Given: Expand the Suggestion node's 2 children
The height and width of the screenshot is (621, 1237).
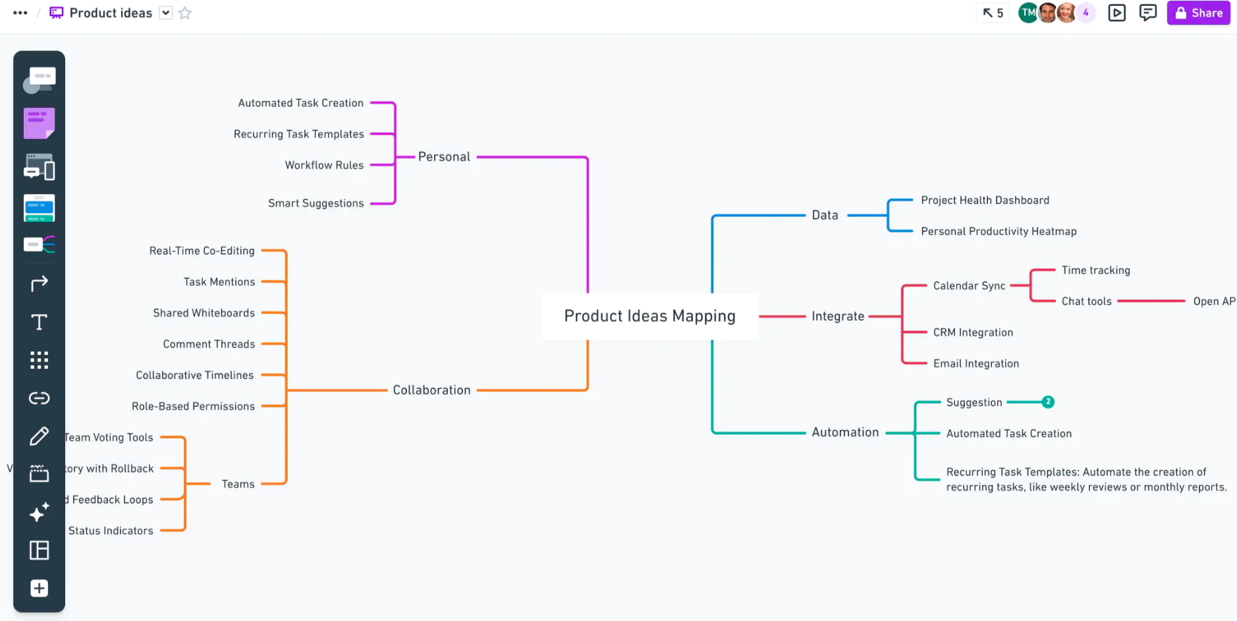Looking at the screenshot, I should click(x=1048, y=402).
